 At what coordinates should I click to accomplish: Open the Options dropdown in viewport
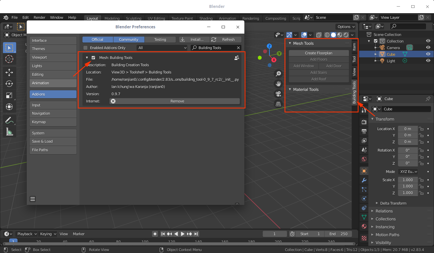[x=346, y=27]
